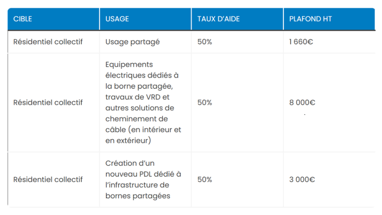The height and width of the screenshot is (215, 382).
Task: Click the text 'en extérieur)'
Action: pos(128,141)
